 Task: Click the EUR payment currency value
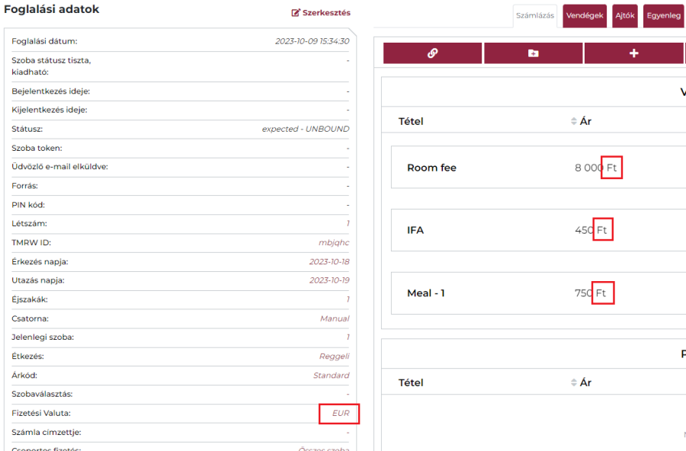(340, 414)
